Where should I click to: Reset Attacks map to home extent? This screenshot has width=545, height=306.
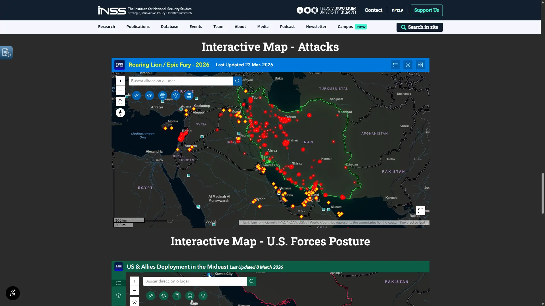coord(120,101)
